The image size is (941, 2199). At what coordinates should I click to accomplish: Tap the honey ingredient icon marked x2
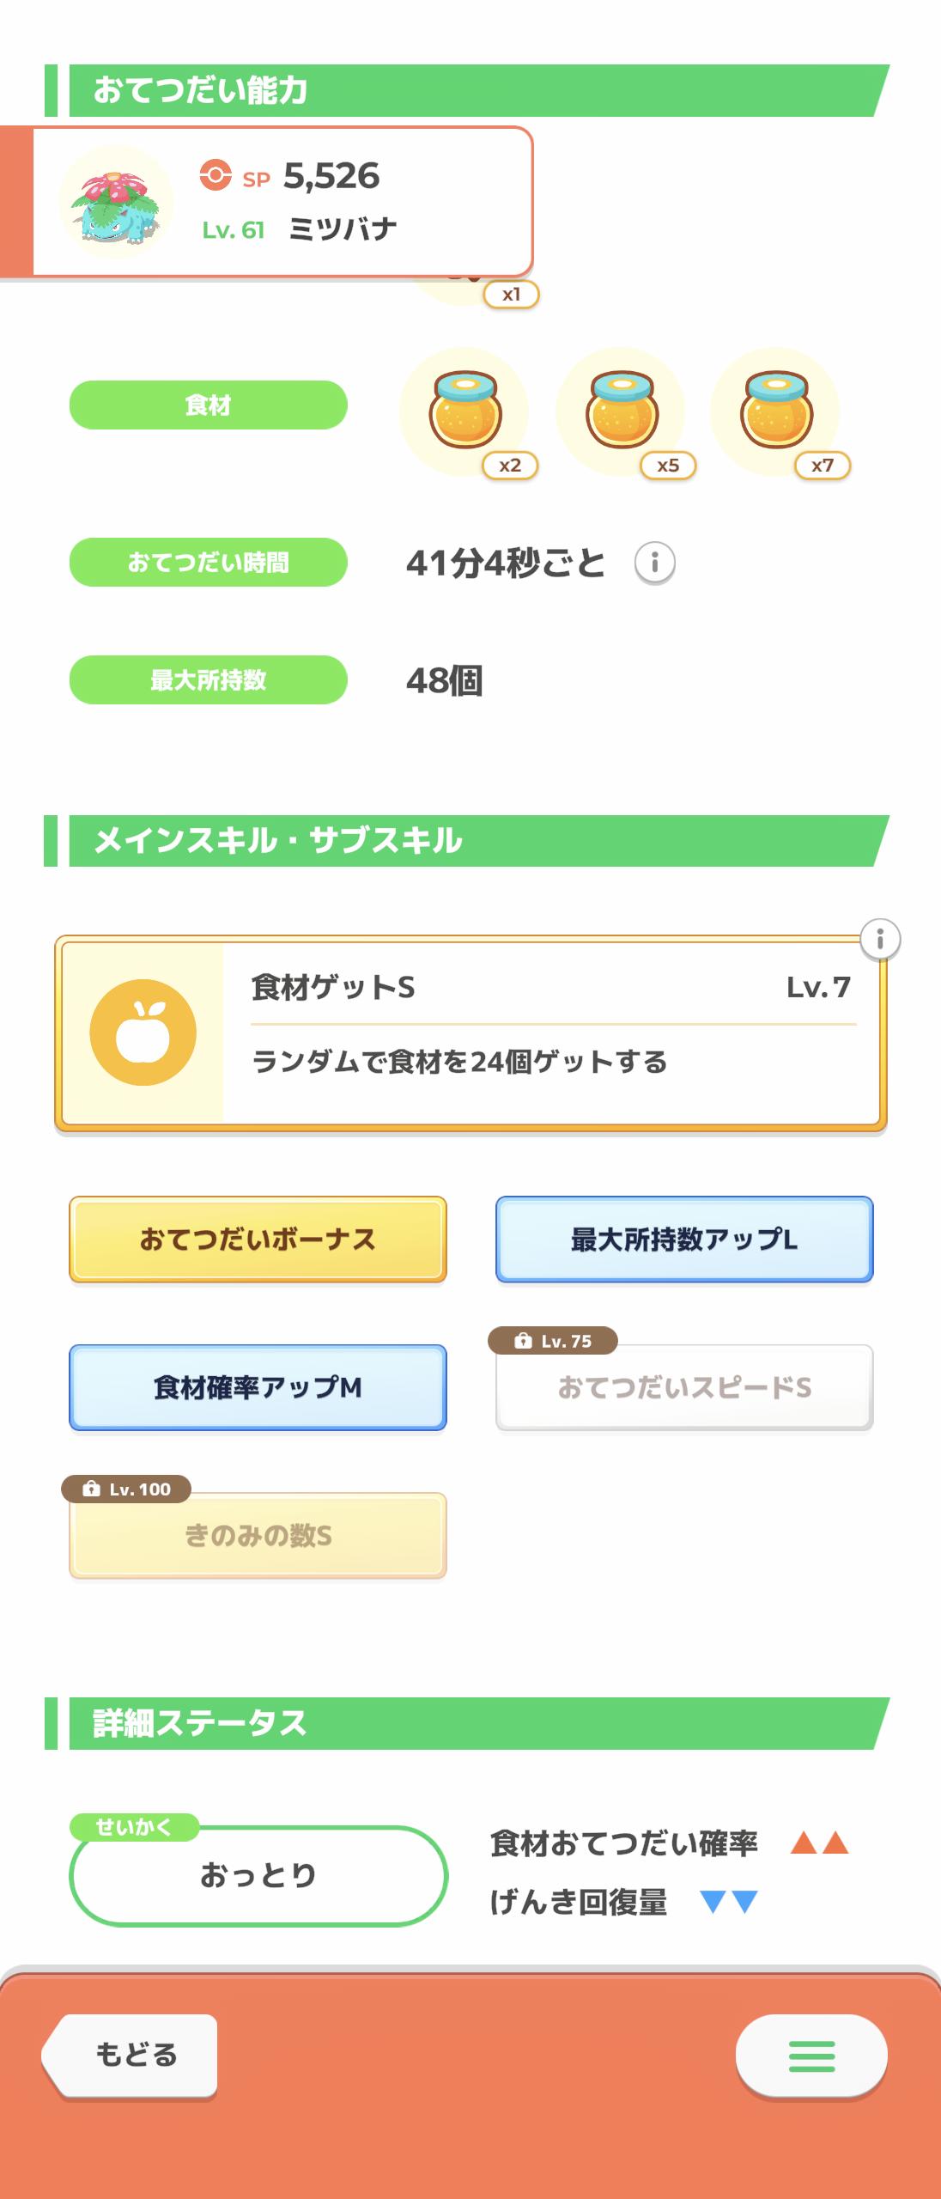(x=464, y=411)
